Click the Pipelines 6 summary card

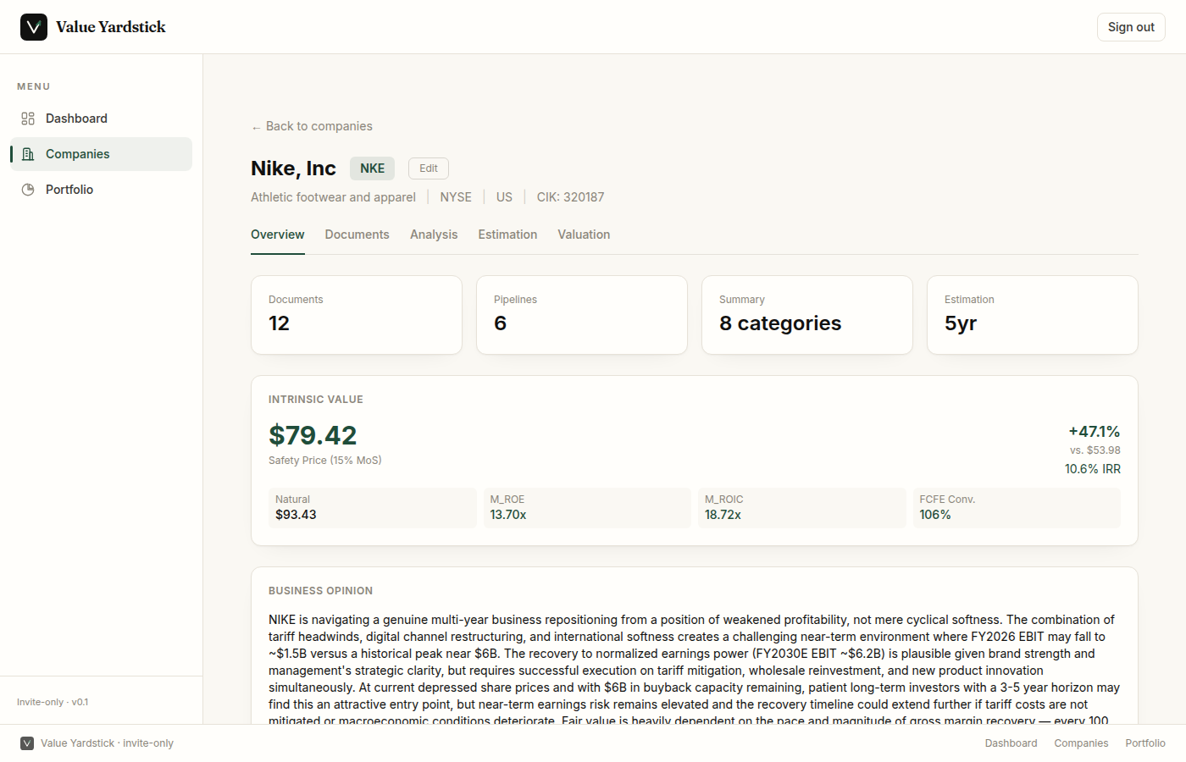pyautogui.click(x=582, y=315)
